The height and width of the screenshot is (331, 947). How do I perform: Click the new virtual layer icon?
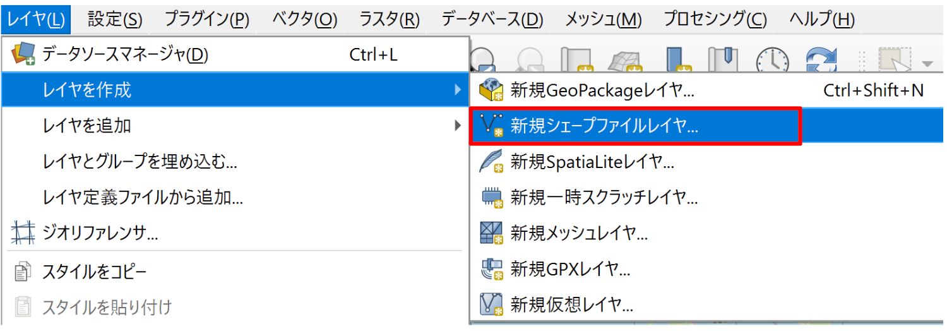pyautogui.click(x=491, y=306)
